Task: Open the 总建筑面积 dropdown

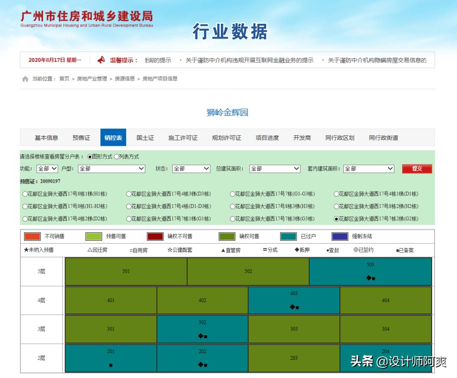Action: pyautogui.click(x=275, y=168)
